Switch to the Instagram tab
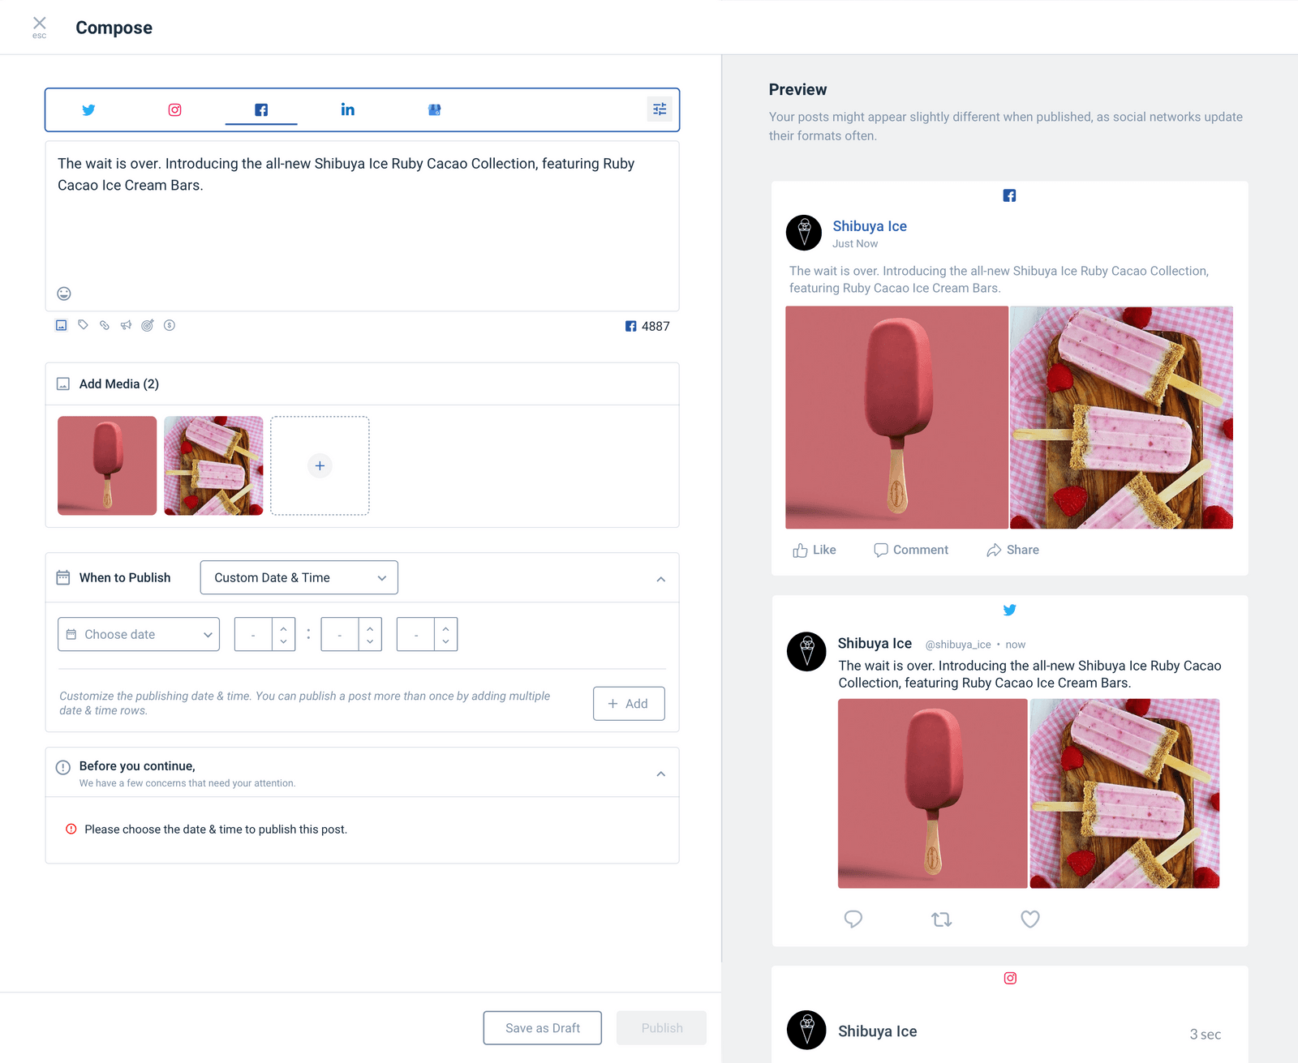 point(174,109)
